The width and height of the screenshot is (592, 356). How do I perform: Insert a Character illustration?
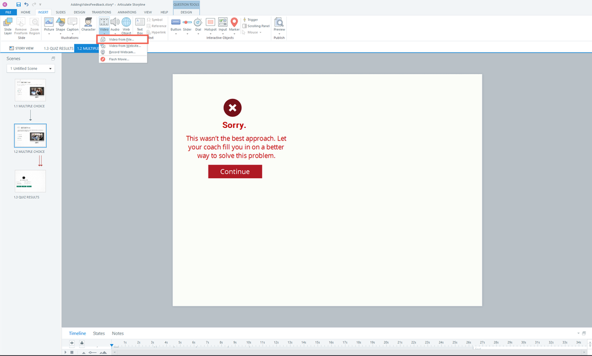(88, 24)
